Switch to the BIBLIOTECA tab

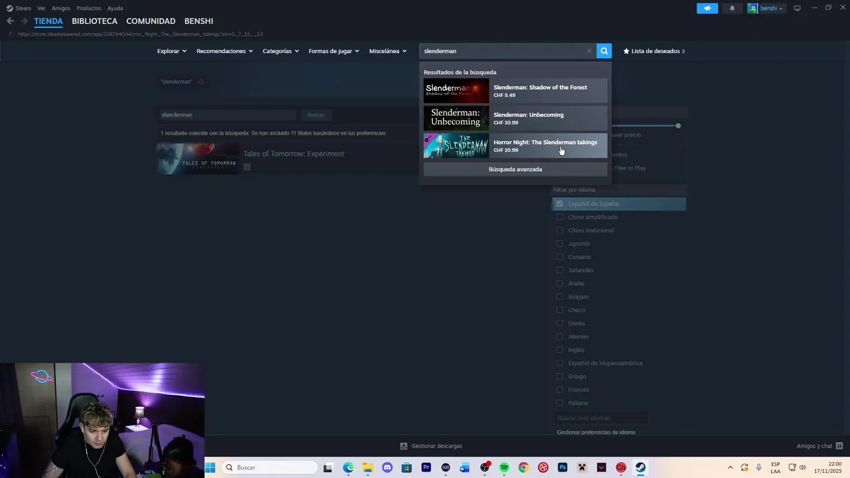click(94, 21)
